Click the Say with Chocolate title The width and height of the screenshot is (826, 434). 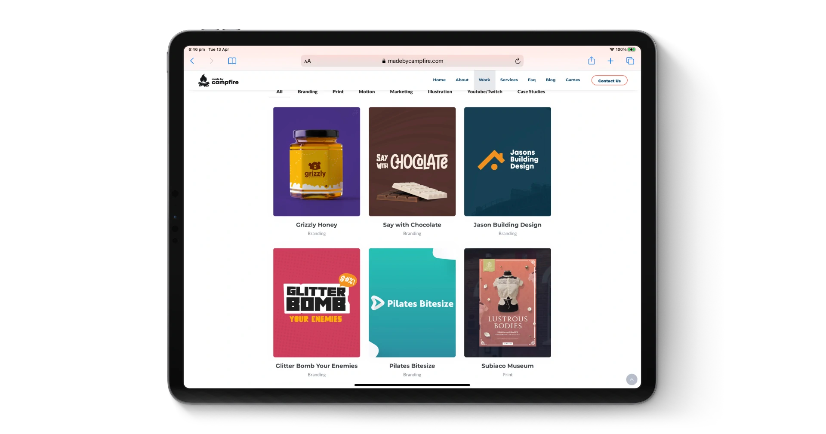[412, 225]
